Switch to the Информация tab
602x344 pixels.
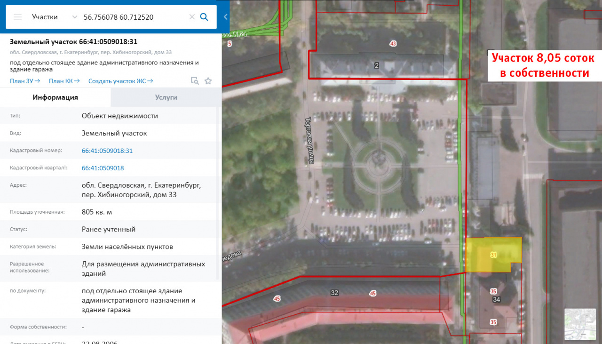coord(55,97)
